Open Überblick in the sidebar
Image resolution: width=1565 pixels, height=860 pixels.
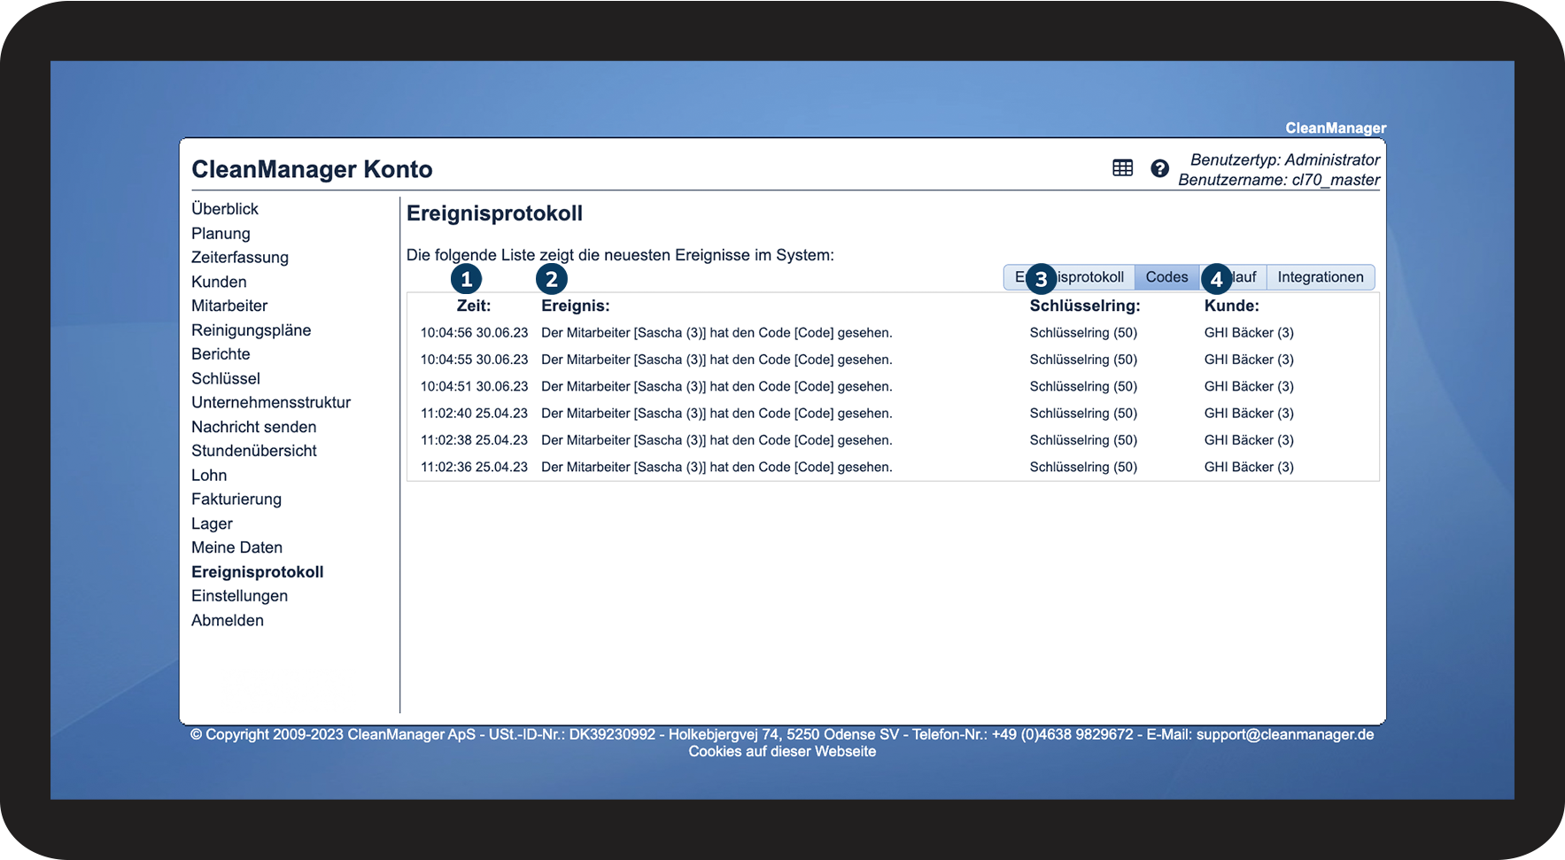point(225,209)
